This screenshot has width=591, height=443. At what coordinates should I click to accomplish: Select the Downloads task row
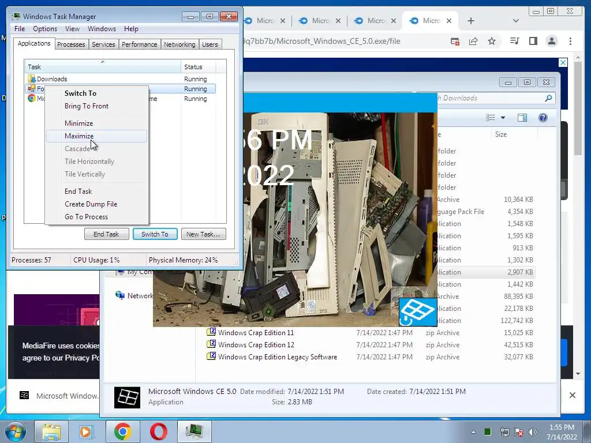[121, 79]
